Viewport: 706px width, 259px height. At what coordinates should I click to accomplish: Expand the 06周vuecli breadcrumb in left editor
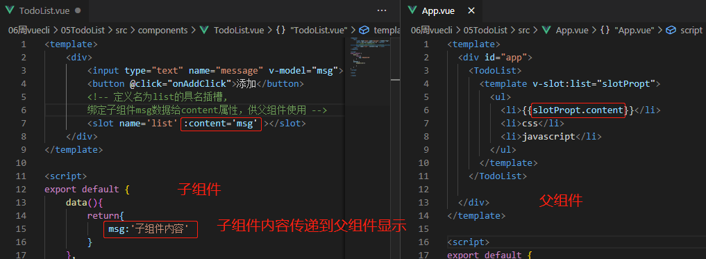click(29, 30)
